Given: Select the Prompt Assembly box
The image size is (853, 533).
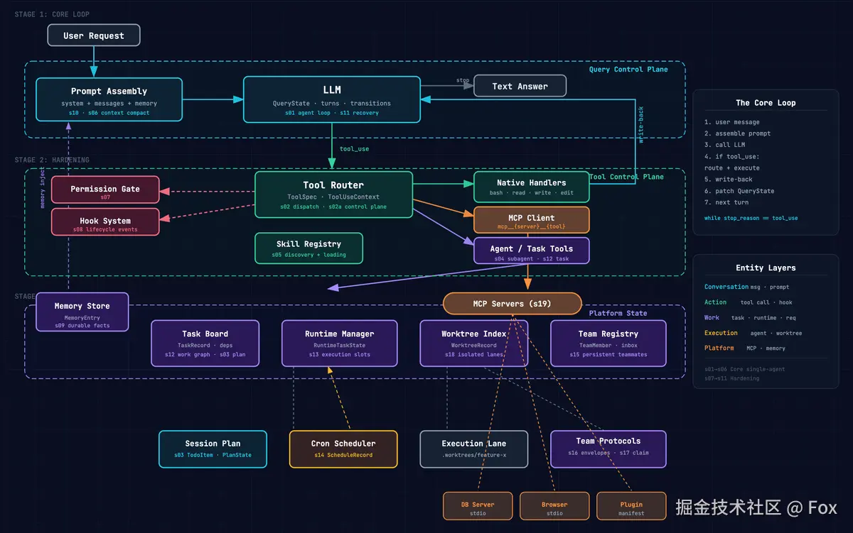Looking at the screenshot, I should click(x=109, y=100).
